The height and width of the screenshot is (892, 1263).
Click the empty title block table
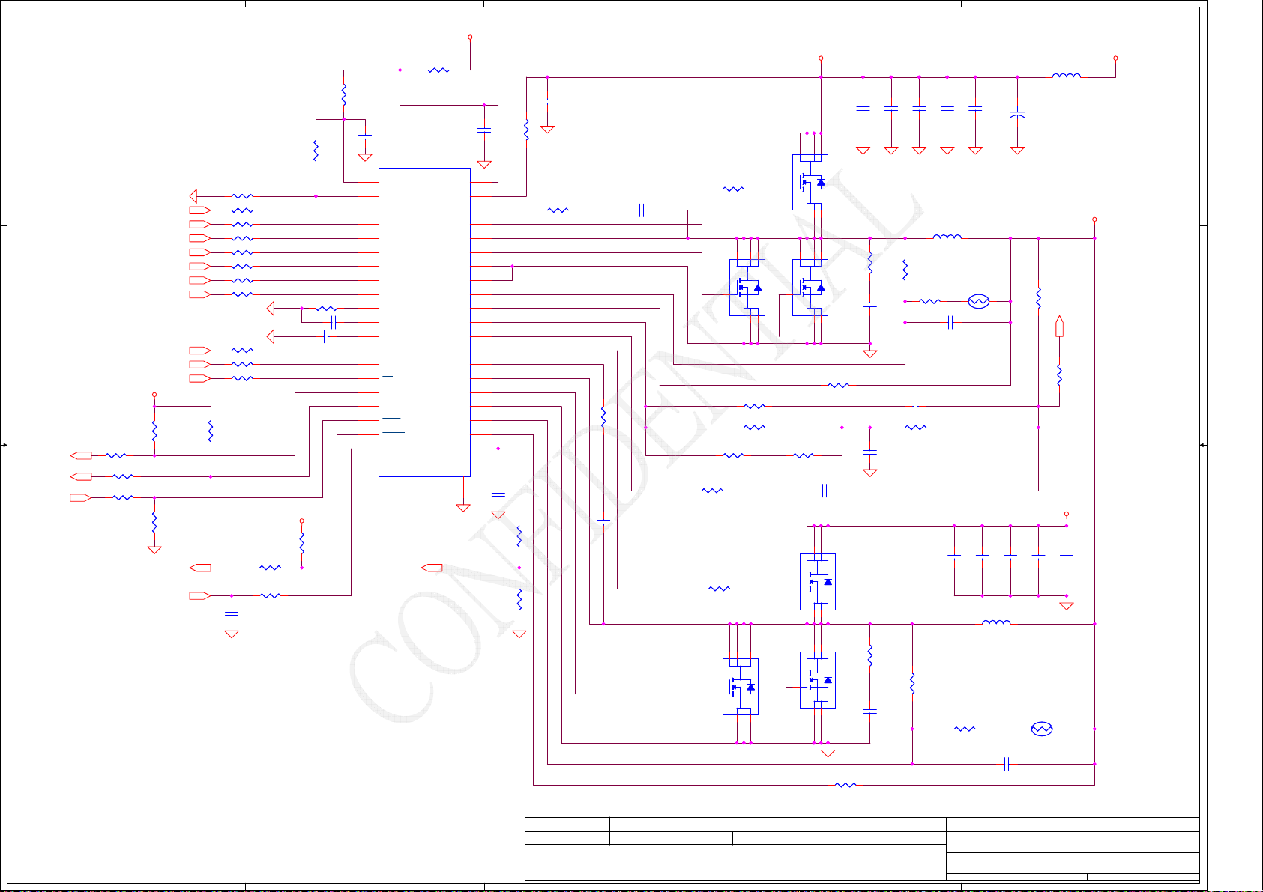point(862,849)
